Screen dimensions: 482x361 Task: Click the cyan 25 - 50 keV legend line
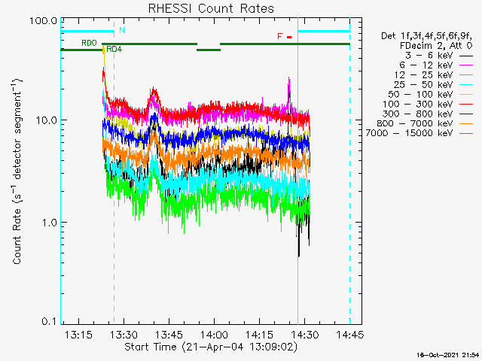(x=466, y=85)
